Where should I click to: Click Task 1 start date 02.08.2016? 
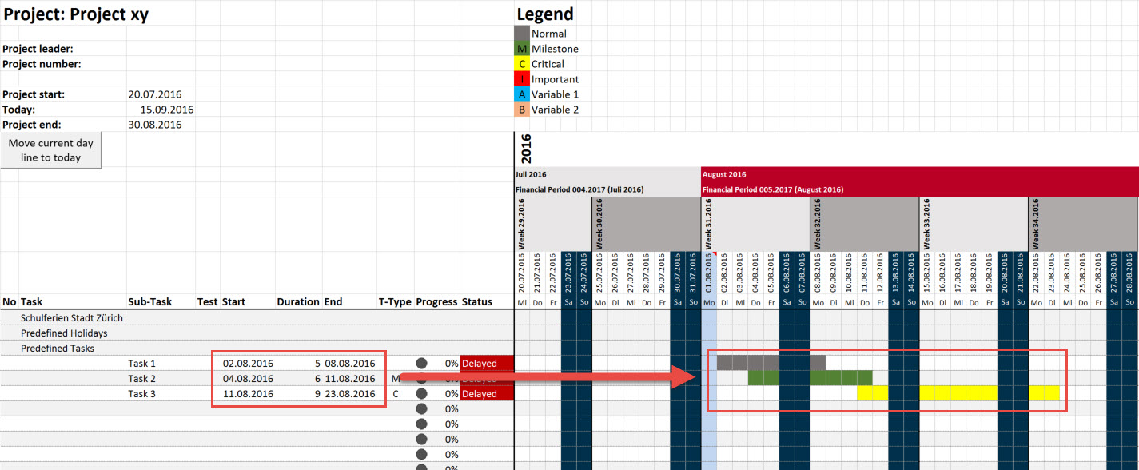point(248,363)
